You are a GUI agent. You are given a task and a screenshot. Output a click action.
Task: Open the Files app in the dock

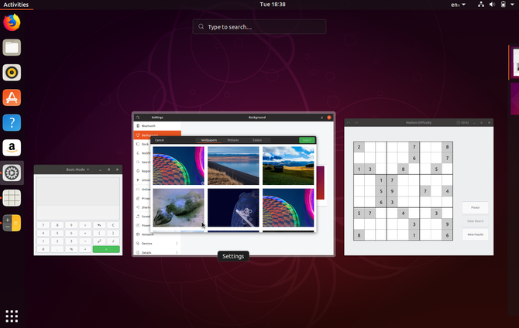coord(12,48)
